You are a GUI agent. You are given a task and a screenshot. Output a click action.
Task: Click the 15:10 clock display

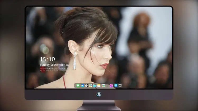(47, 59)
